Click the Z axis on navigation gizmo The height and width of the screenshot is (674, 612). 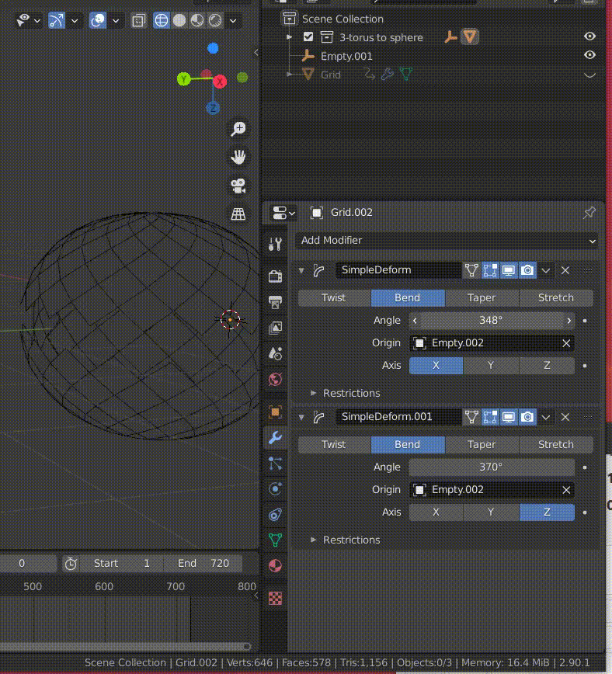click(x=213, y=108)
